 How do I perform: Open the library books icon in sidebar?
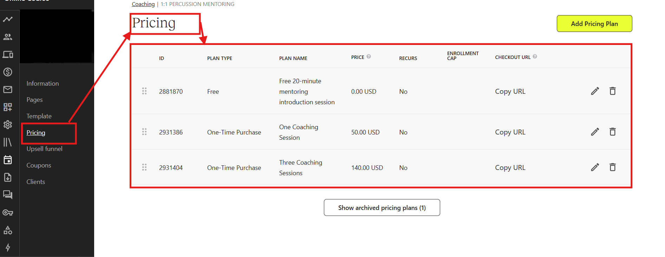click(x=8, y=142)
